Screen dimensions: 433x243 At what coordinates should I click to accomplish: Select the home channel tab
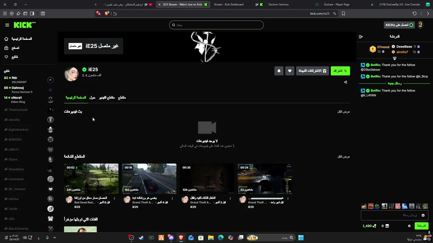[76, 98]
